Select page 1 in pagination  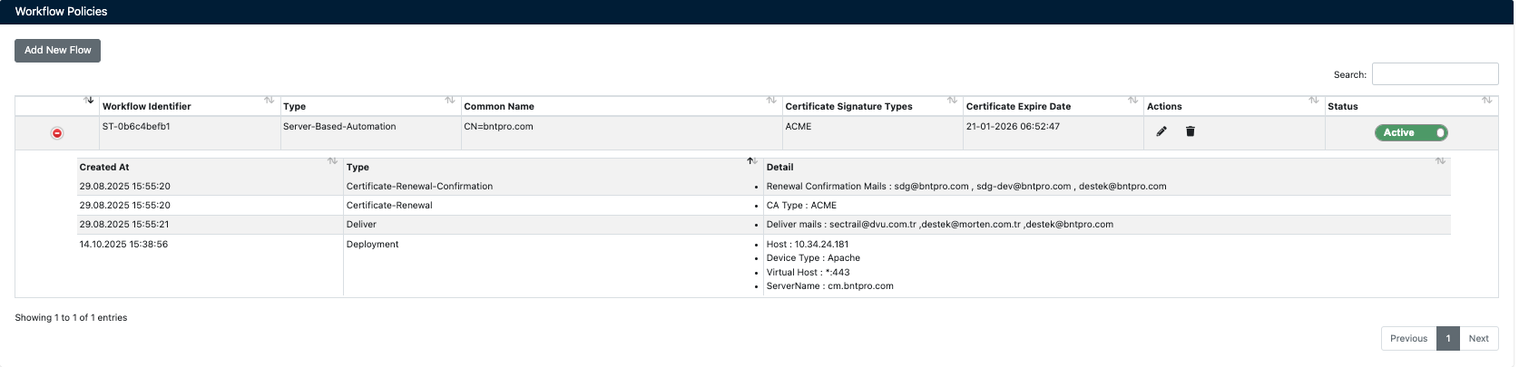click(1448, 338)
